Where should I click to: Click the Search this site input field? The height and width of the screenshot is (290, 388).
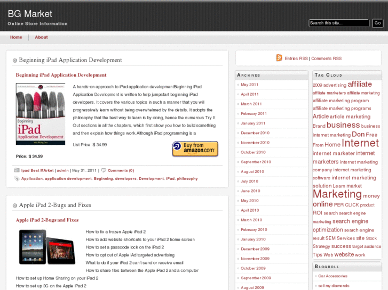pos(339,23)
